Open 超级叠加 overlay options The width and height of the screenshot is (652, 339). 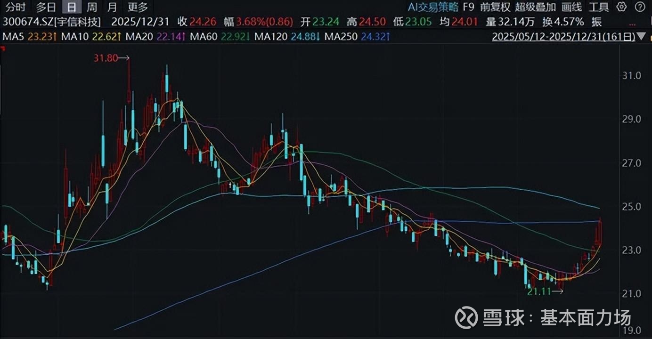pyautogui.click(x=536, y=7)
